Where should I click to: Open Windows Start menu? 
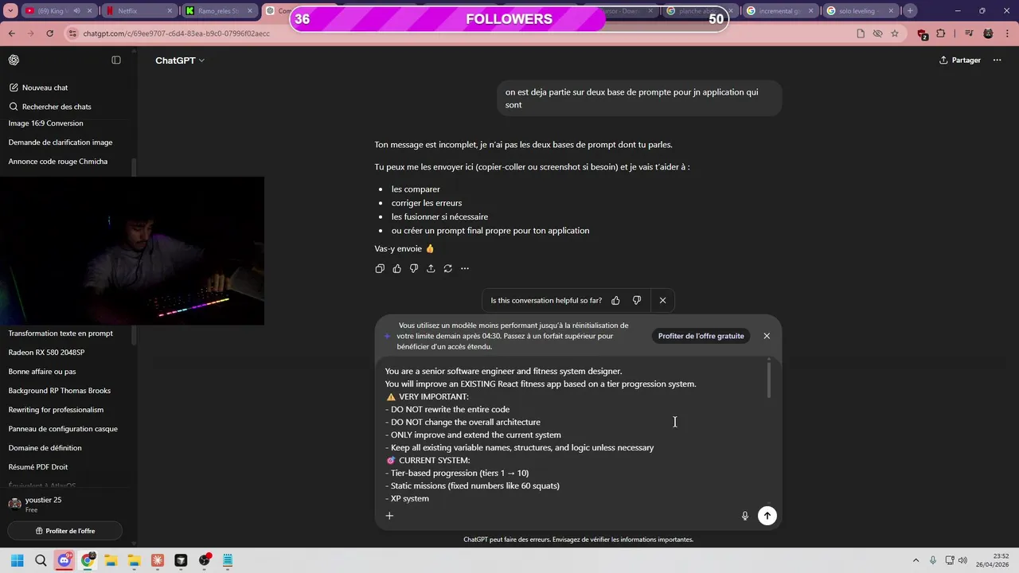tap(17, 560)
